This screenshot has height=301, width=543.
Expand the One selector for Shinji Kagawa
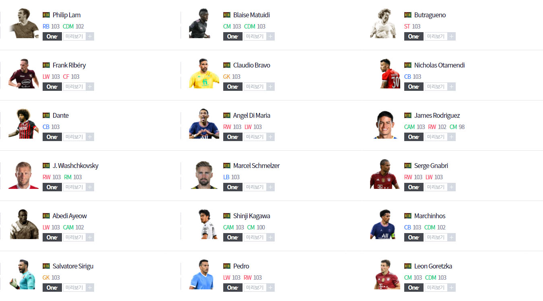click(233, 238)
